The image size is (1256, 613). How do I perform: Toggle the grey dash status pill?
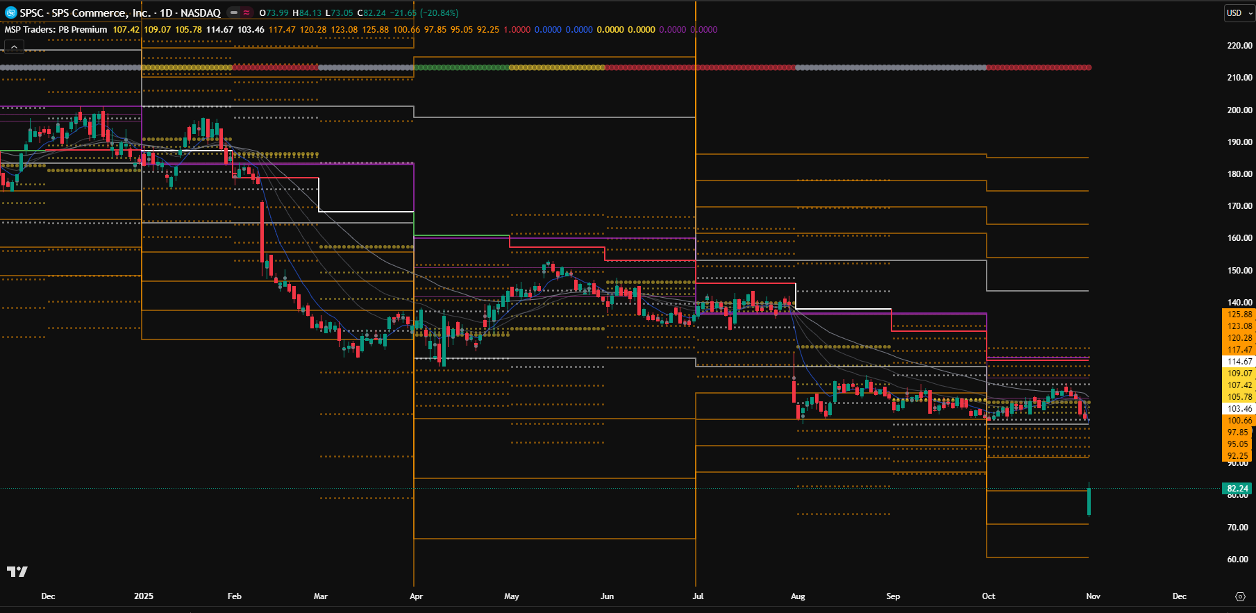[x=234, y=12]
